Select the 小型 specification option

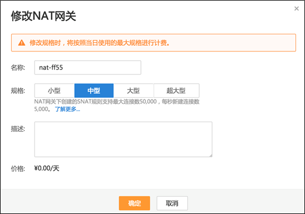tap(54, 90)
